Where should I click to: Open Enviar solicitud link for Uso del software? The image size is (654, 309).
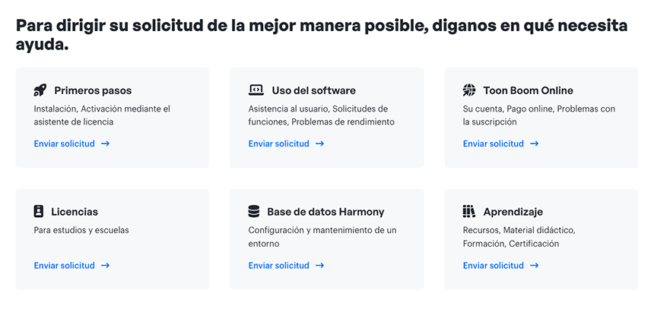click(x=279, y=143)
